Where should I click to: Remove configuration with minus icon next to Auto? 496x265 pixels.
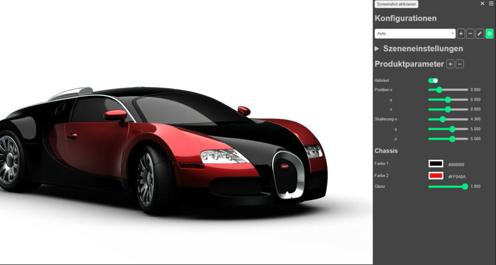(470, 33)
